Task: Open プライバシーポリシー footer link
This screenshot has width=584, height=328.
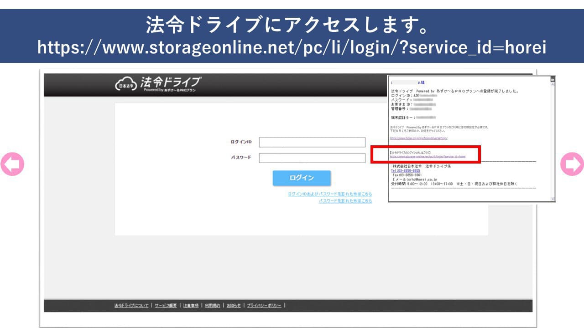Action: click(264, 305)
